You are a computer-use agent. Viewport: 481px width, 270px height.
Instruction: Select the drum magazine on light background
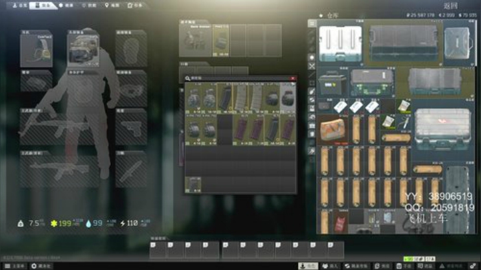(x=288, y=98)
